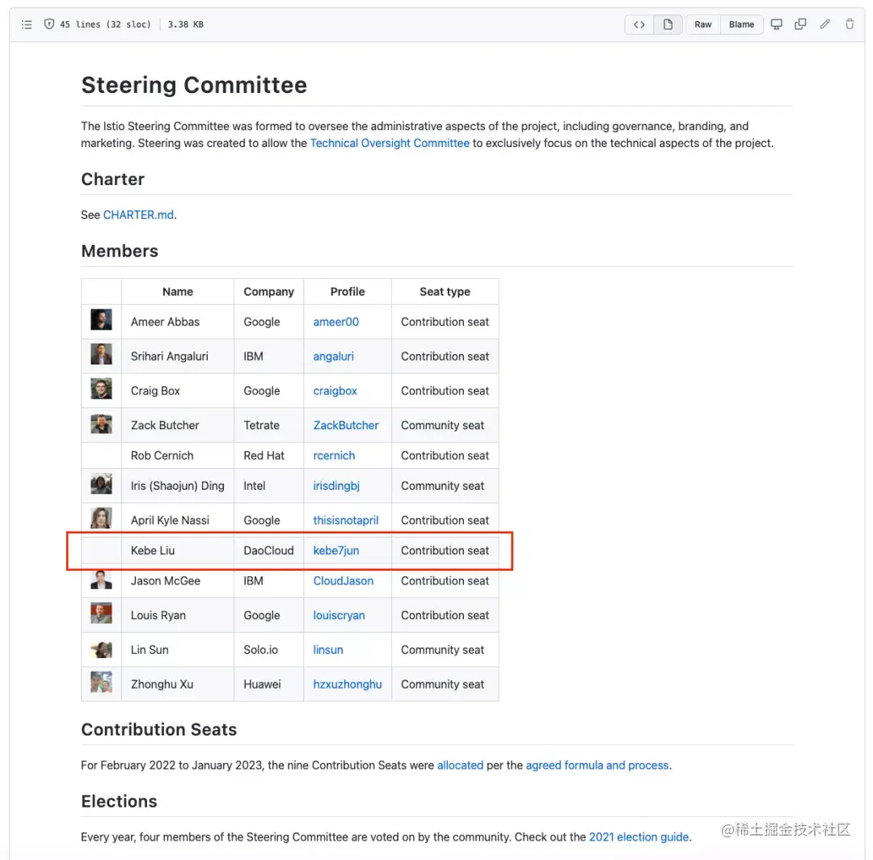The image size is (873, 860).
Task: Open linsun profile link
Action: [x=328, y=650]
